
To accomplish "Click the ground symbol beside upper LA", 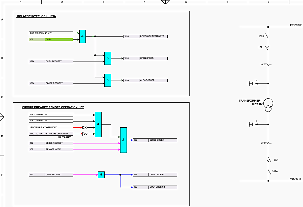I will (248, 83).
